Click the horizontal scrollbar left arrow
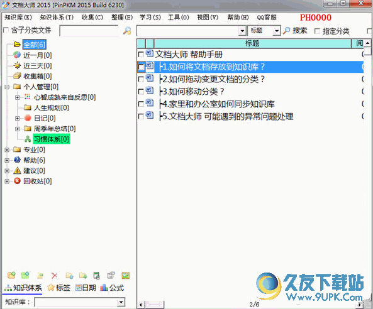Screen dimensions: 373x309 pos(141,304)
